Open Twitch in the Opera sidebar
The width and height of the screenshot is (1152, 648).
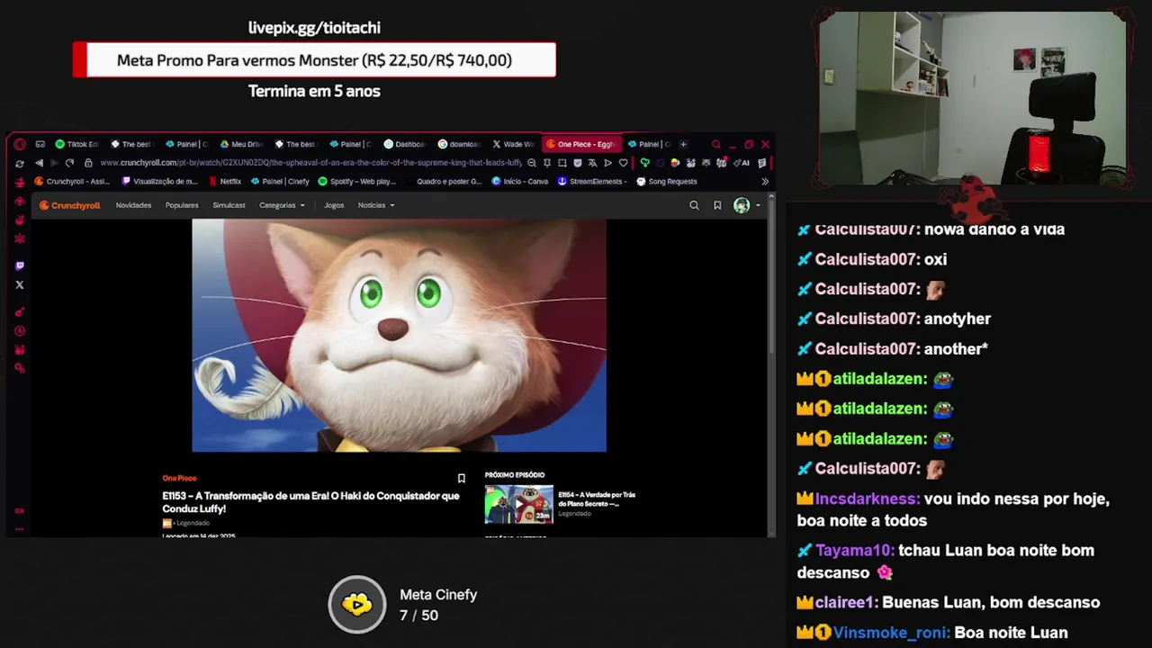pos(20,265)
